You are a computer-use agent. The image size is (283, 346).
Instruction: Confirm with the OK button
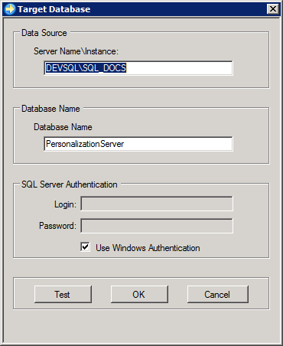tap(139, 294)
